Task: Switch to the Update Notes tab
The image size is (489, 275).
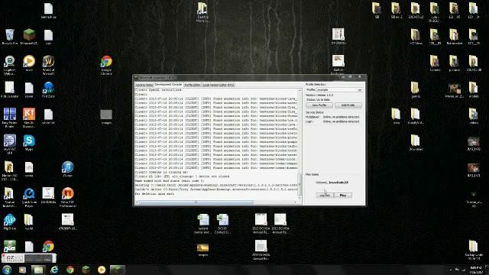Action: 144,85
